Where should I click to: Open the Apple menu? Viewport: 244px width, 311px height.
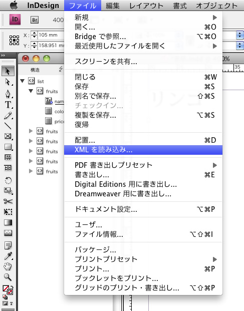[14, 5]
